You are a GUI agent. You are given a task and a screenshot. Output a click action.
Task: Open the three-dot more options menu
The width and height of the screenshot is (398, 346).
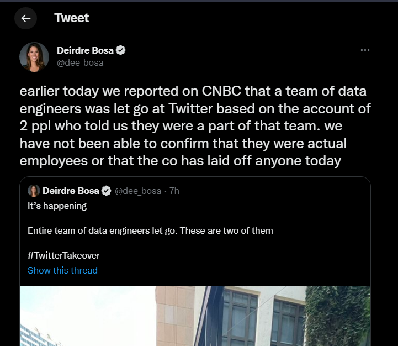365,50
